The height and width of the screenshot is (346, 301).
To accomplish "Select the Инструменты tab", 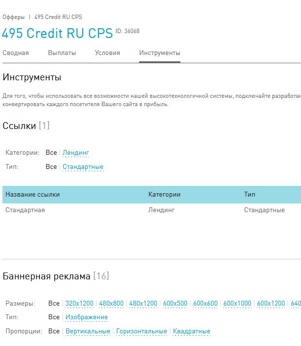I will coord(159,53).
